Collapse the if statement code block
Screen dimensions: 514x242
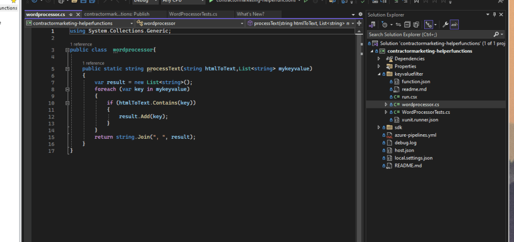[x=67, y=103]
